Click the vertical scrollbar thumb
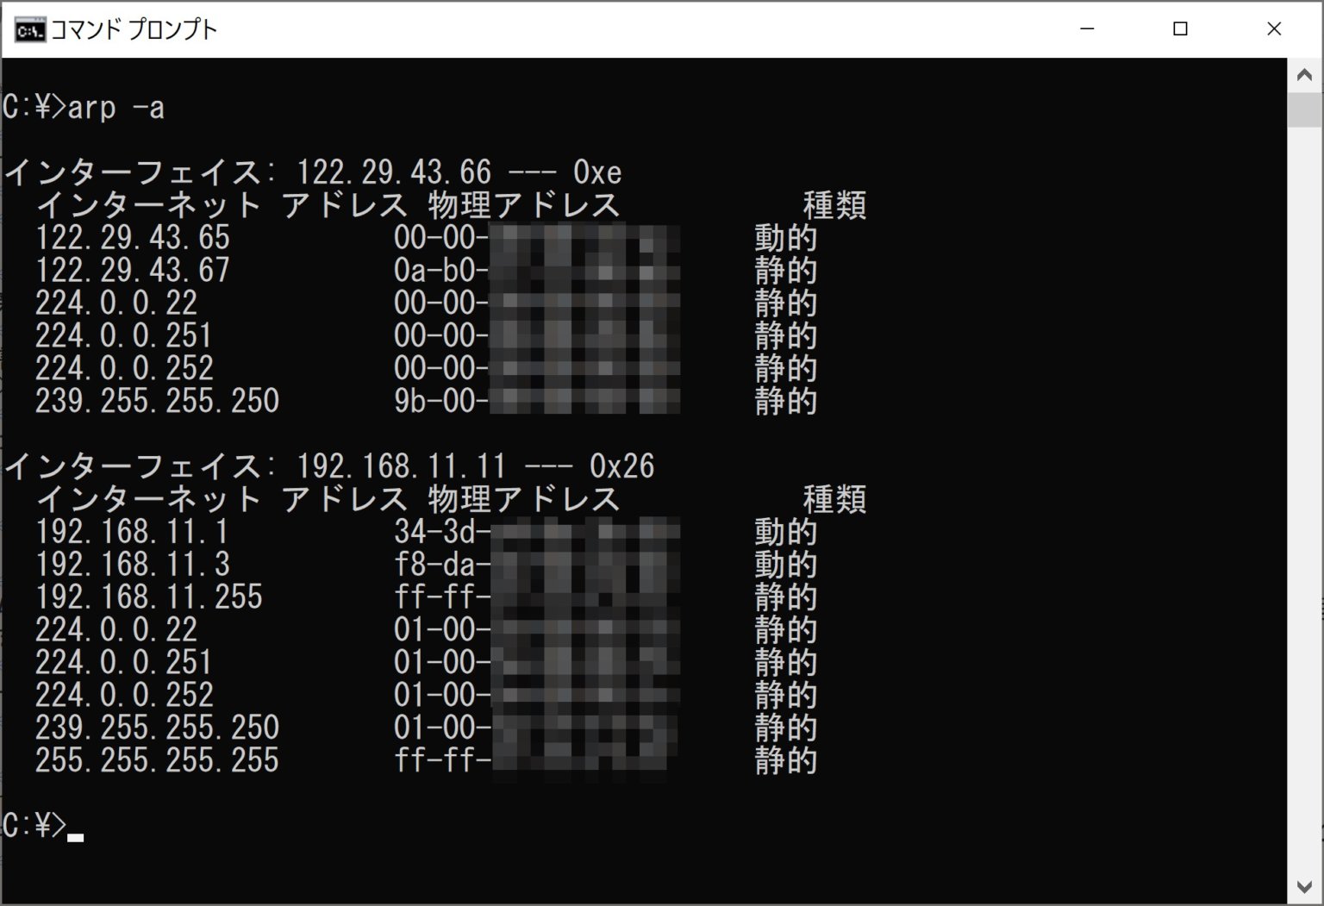1324x906 pixels. pyautogui.click(x=1304, y=110)
